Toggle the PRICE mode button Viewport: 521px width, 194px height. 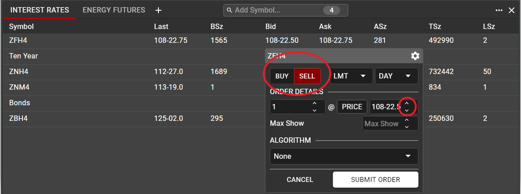(x=352, y=107)
